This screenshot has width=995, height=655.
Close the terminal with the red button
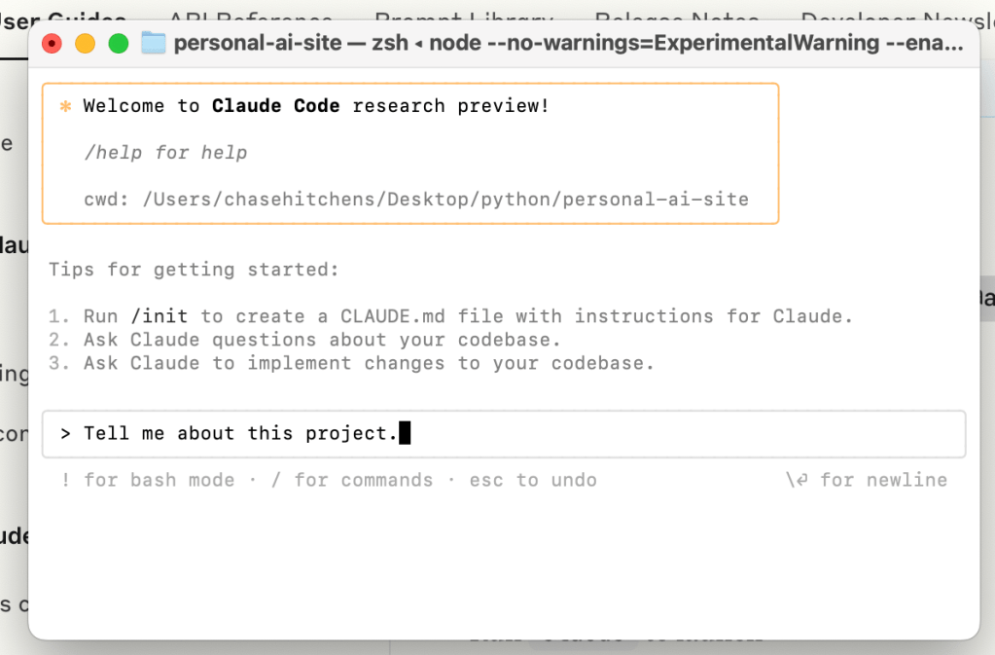pyautogui.click(x=53, y=43)
